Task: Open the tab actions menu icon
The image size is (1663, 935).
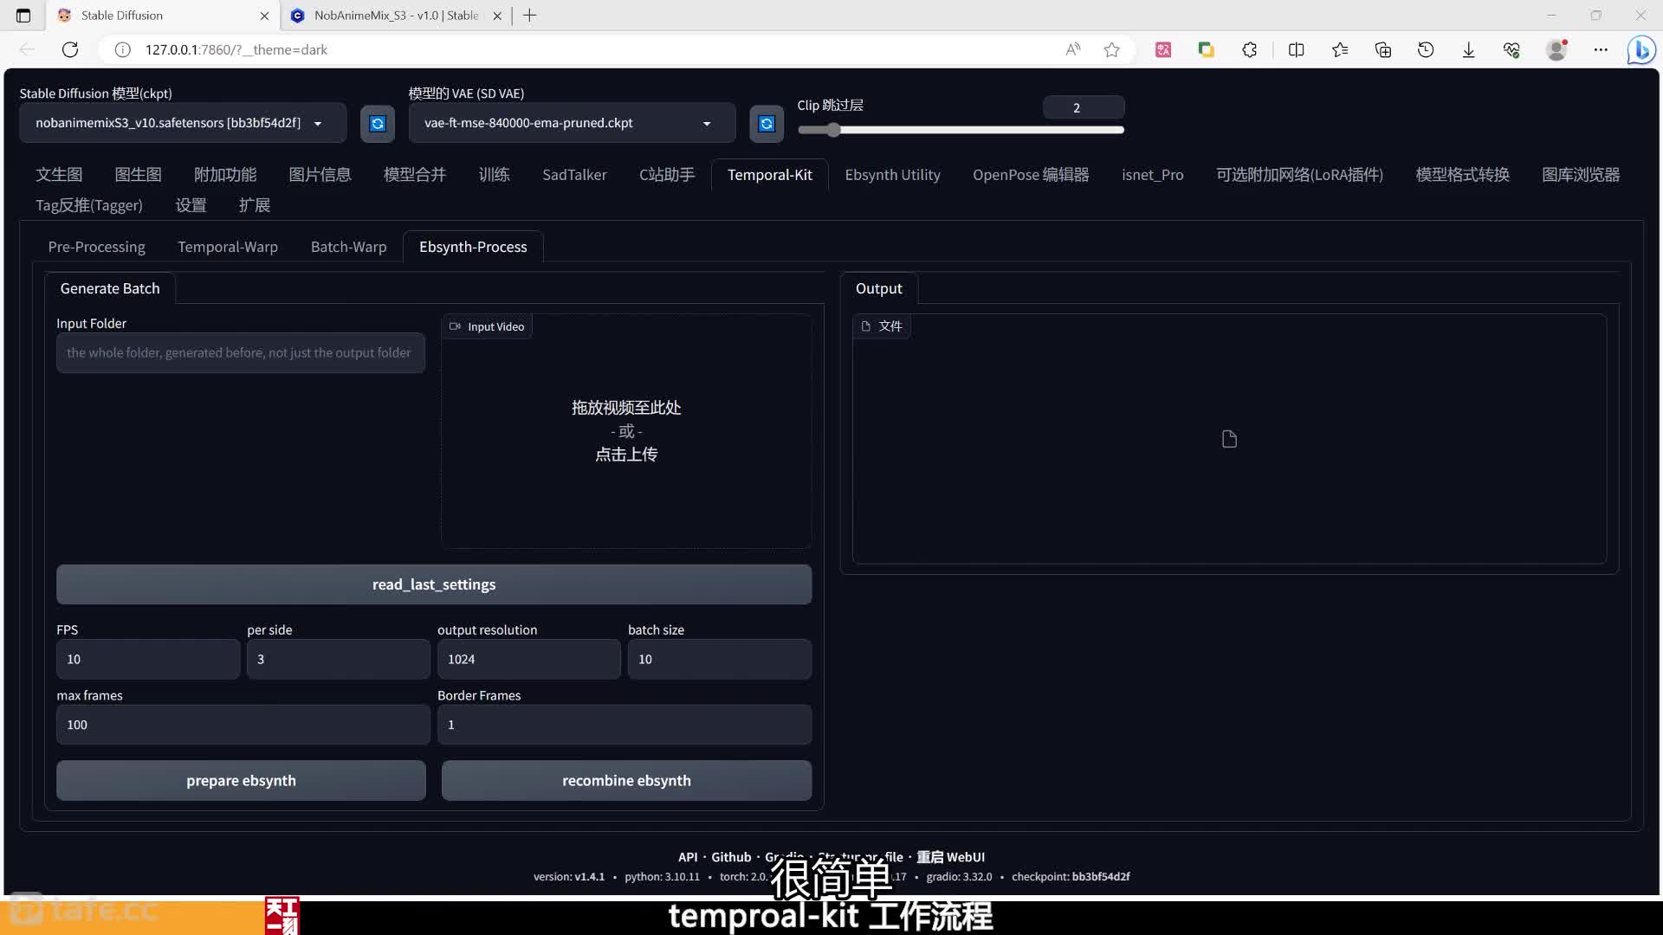Action: pos(23,16)
